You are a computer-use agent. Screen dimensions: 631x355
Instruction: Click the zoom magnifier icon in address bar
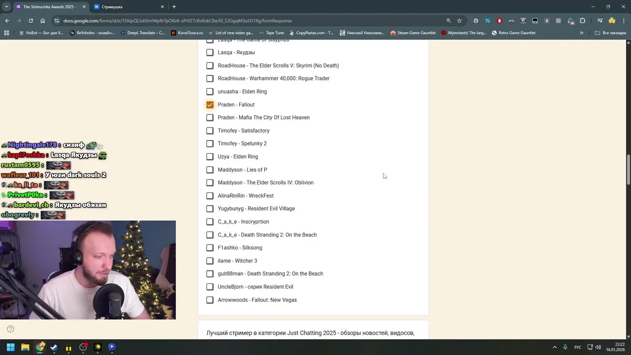(x=449, y=21)
